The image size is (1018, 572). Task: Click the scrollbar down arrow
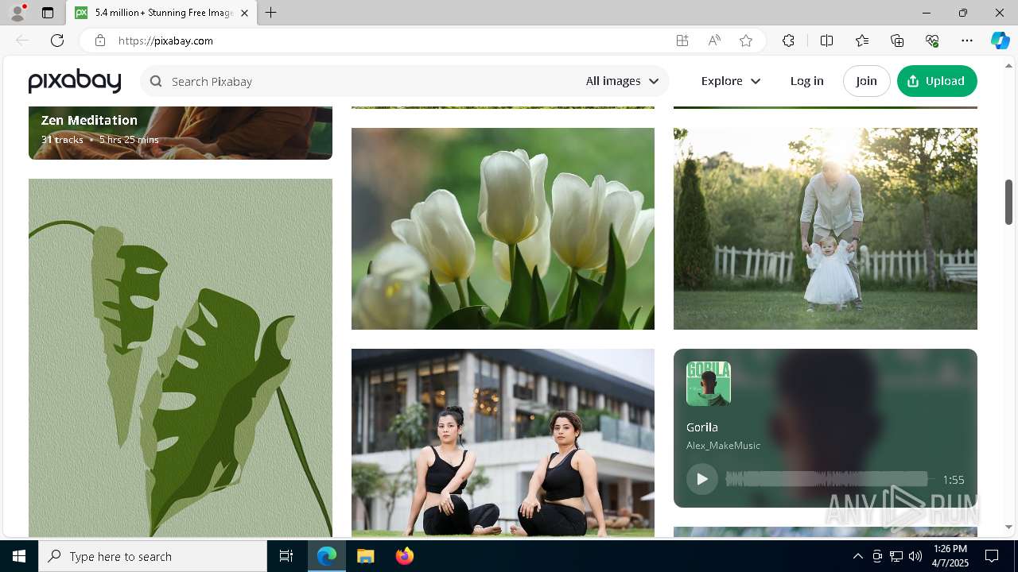tap(1009, 527)
